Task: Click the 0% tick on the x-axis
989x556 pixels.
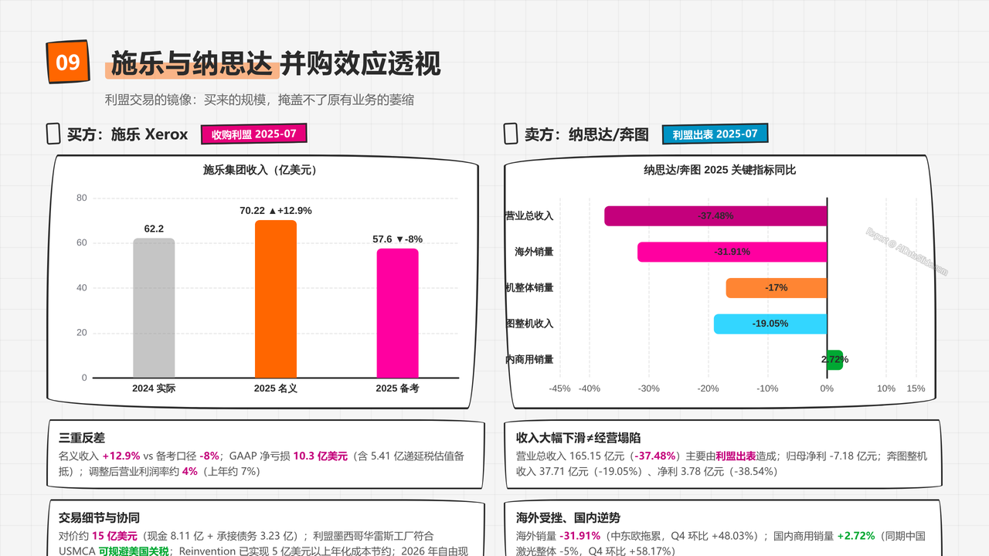Action: (827, 388)
